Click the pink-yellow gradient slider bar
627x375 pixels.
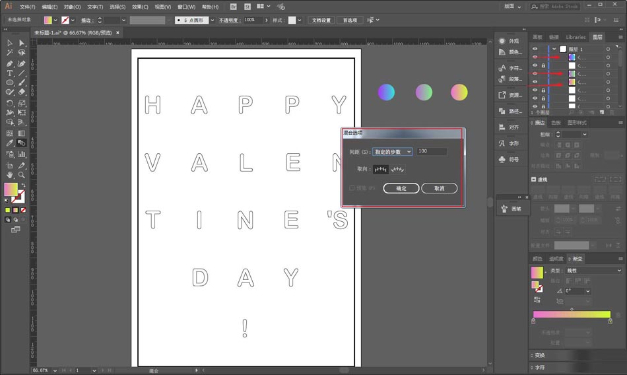(x=572, y=314)
